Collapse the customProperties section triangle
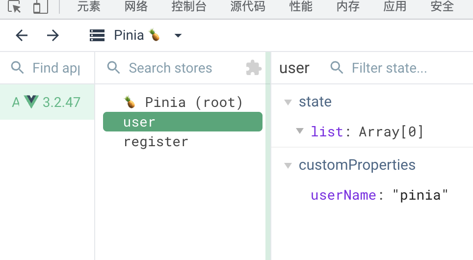 pos(288,165)
